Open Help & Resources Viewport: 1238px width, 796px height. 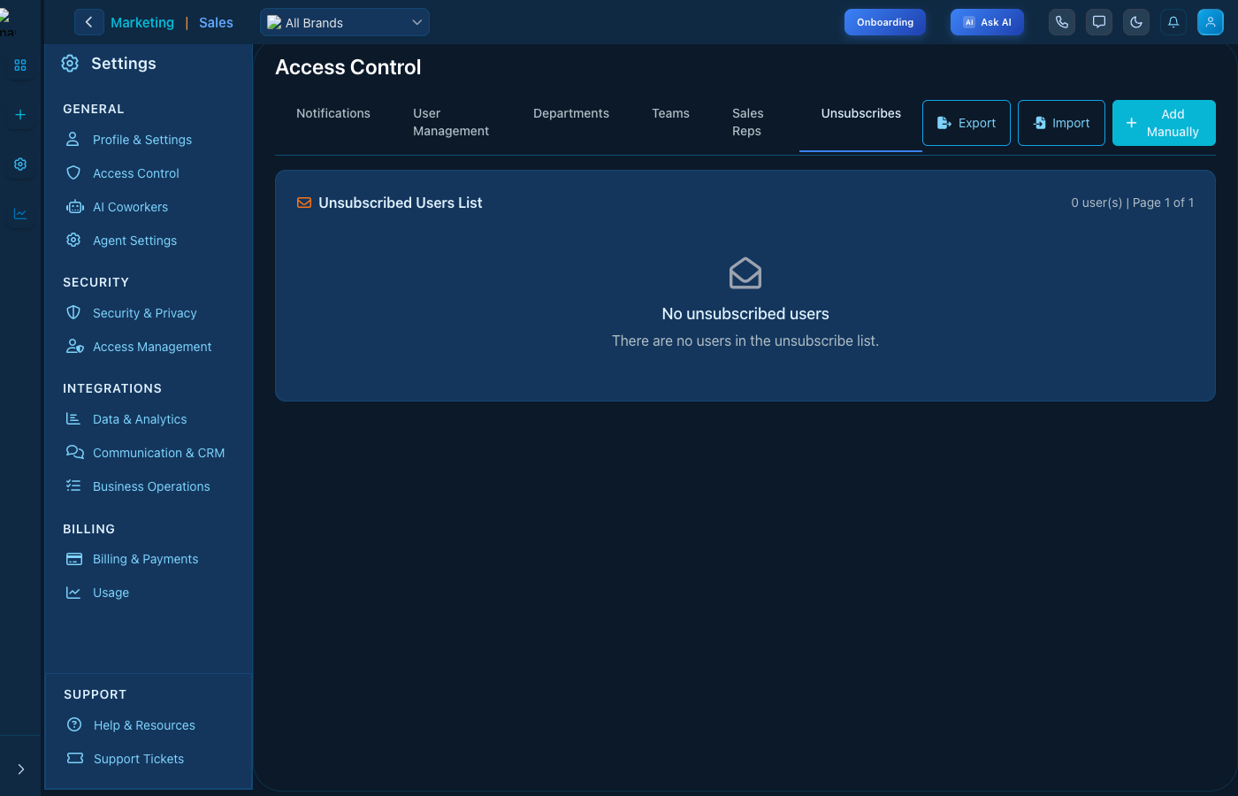click(144, 725)
